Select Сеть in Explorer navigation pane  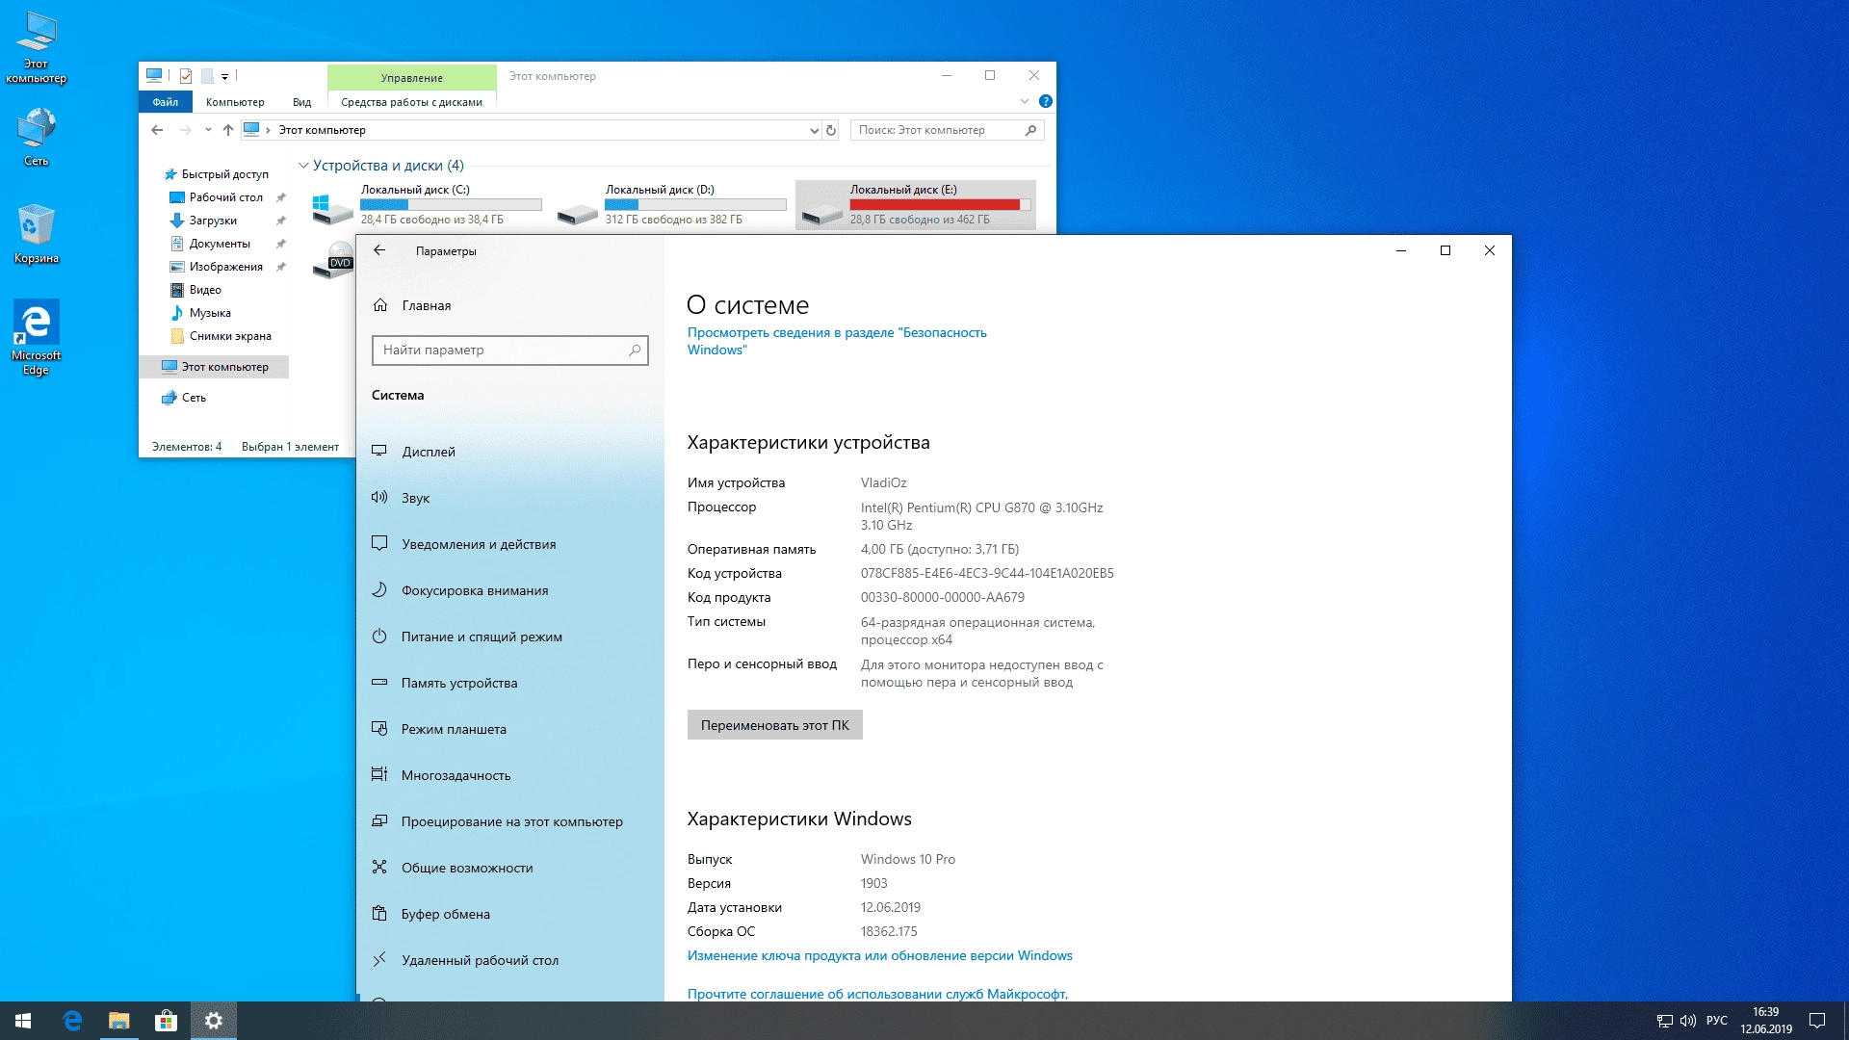tap(194, 398)
